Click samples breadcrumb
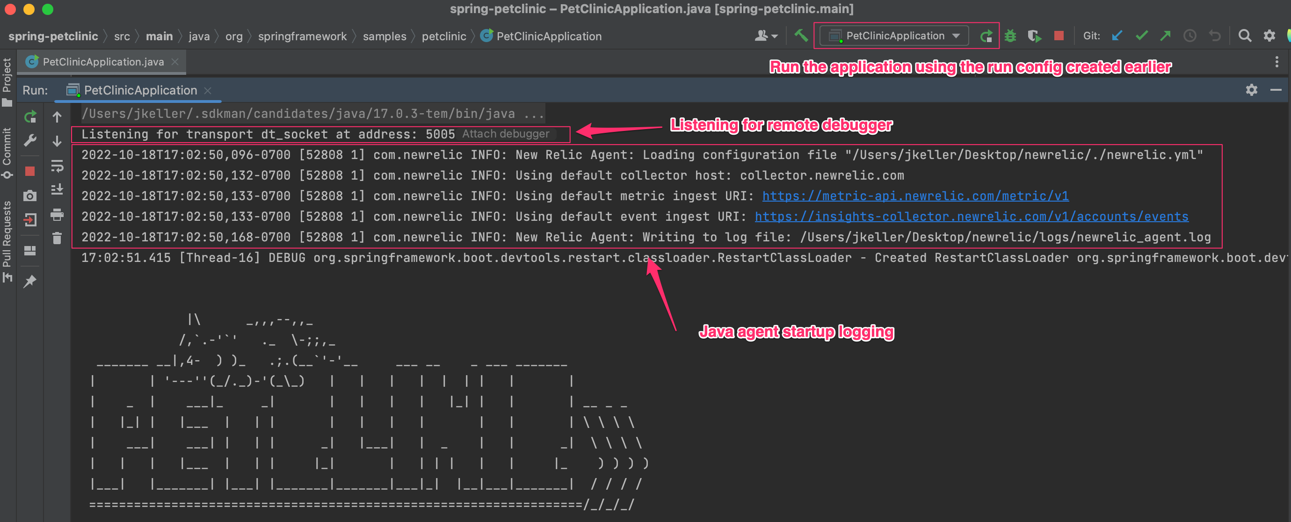Viewport: 1291px width, 522px height. (x=384, y=36)
